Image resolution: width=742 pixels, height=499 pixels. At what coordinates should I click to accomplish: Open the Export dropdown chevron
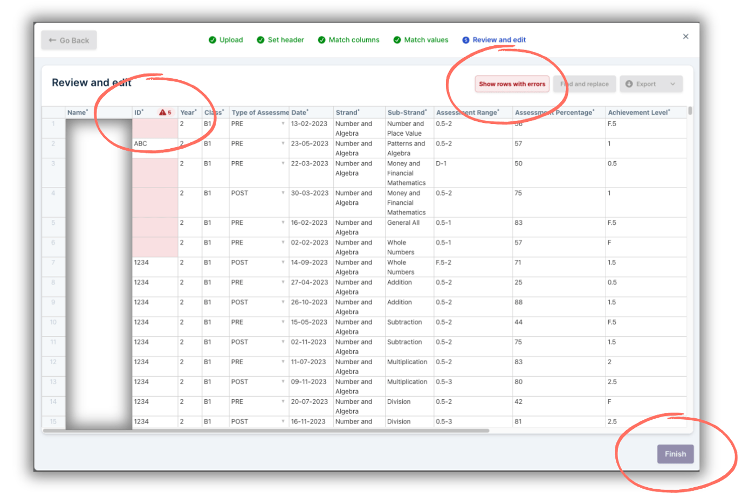pos(674,84)
